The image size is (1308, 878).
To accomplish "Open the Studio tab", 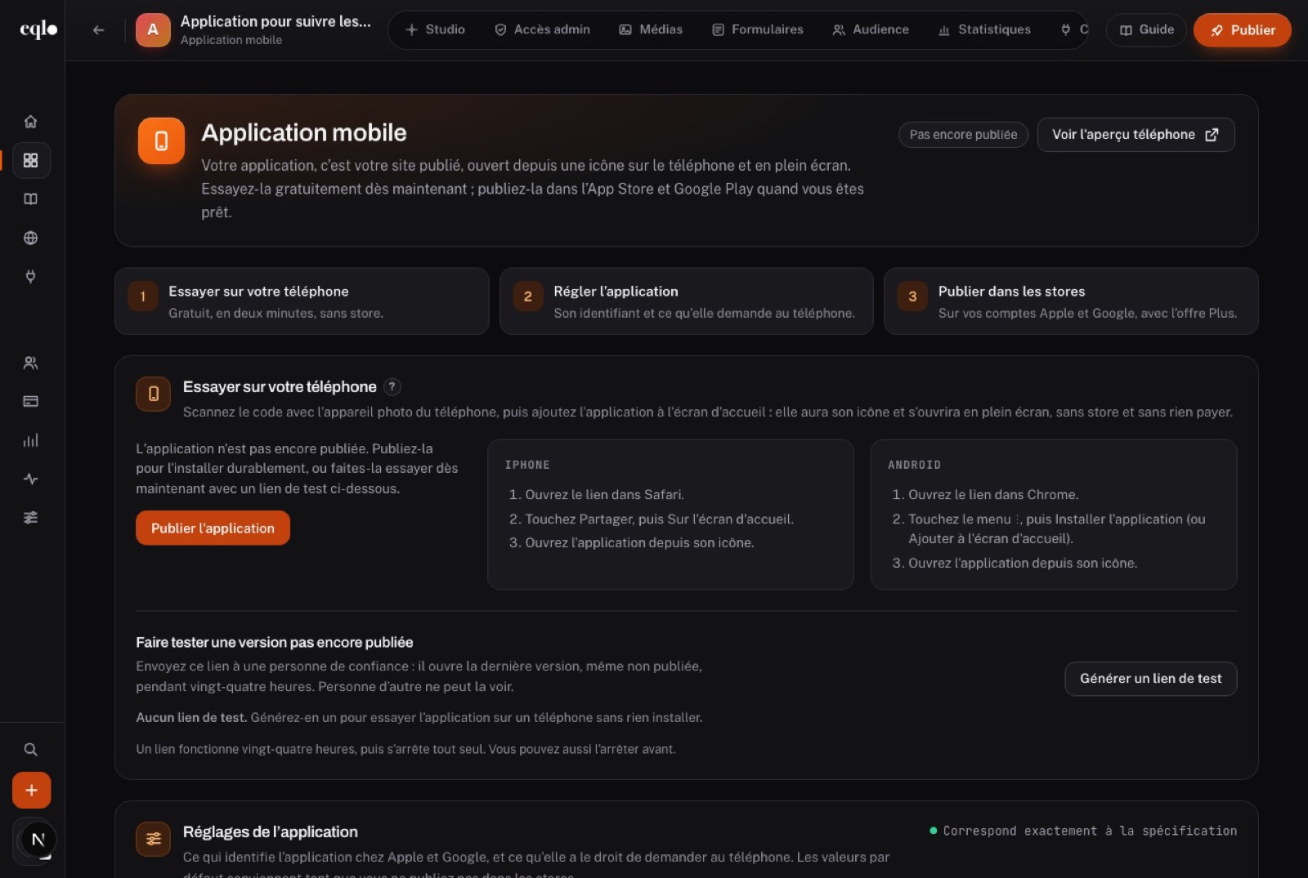I will pyautogui.click(x=435, y=30).
